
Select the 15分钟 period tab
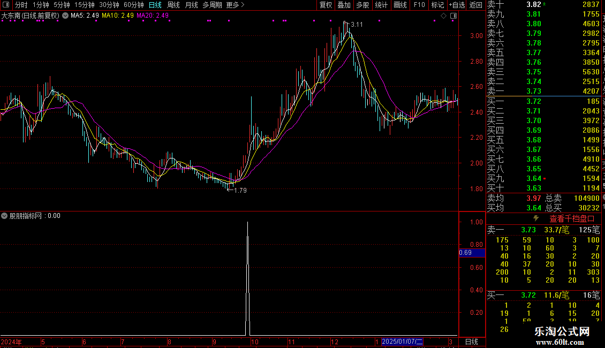point(84,5)
